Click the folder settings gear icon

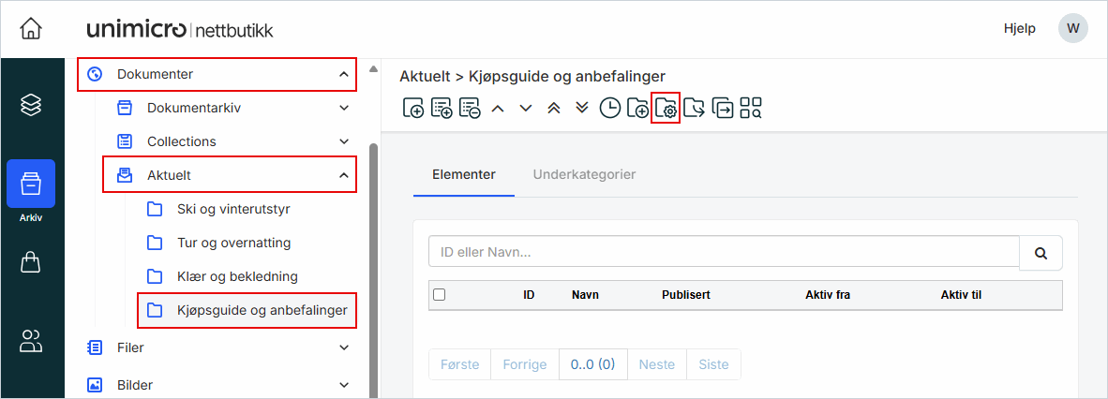coord(666,109)
